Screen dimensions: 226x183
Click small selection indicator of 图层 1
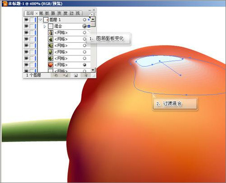tap(89, 19)
